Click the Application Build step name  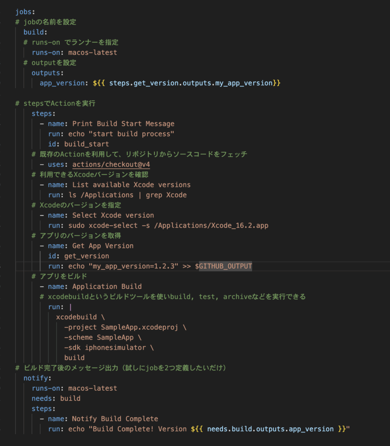pos(107,287)
